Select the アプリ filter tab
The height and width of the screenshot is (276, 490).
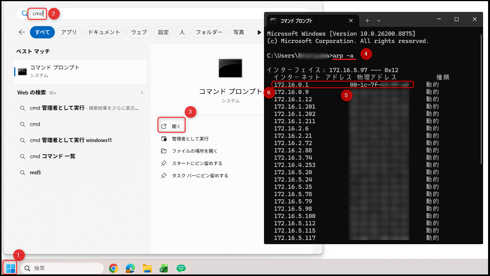(69, 32)
